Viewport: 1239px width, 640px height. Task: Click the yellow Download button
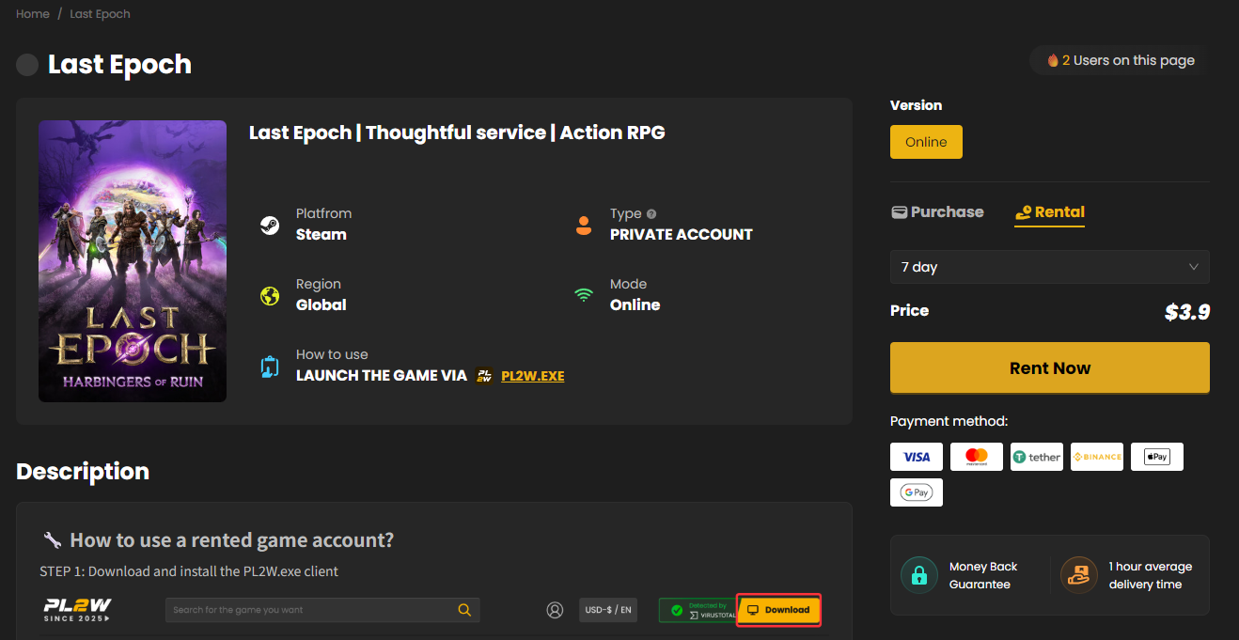click(x=778, y=610)
